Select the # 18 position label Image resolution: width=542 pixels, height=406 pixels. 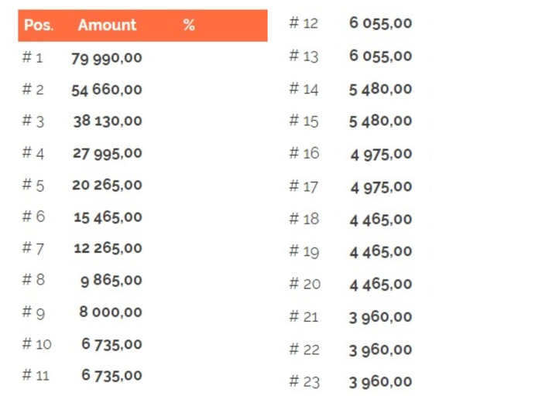pos(304,219)
